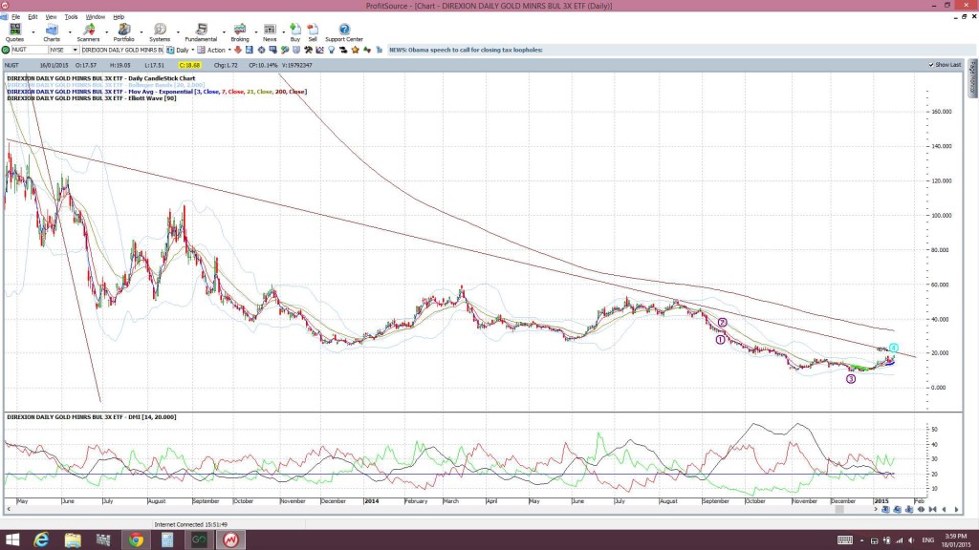Click the Obama speech news headline

tap(466, 50)
